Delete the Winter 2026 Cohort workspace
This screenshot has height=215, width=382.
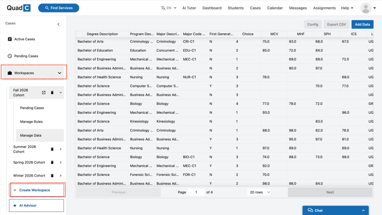pos(52,175)
